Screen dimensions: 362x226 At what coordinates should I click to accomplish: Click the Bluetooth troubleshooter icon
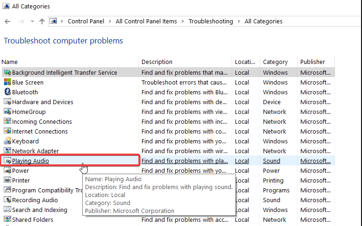click(7, 92)
